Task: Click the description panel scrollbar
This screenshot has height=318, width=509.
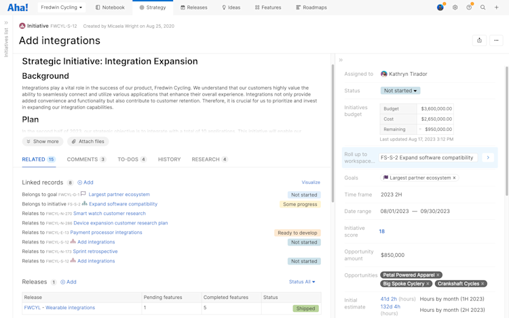Action: point(333,133)
